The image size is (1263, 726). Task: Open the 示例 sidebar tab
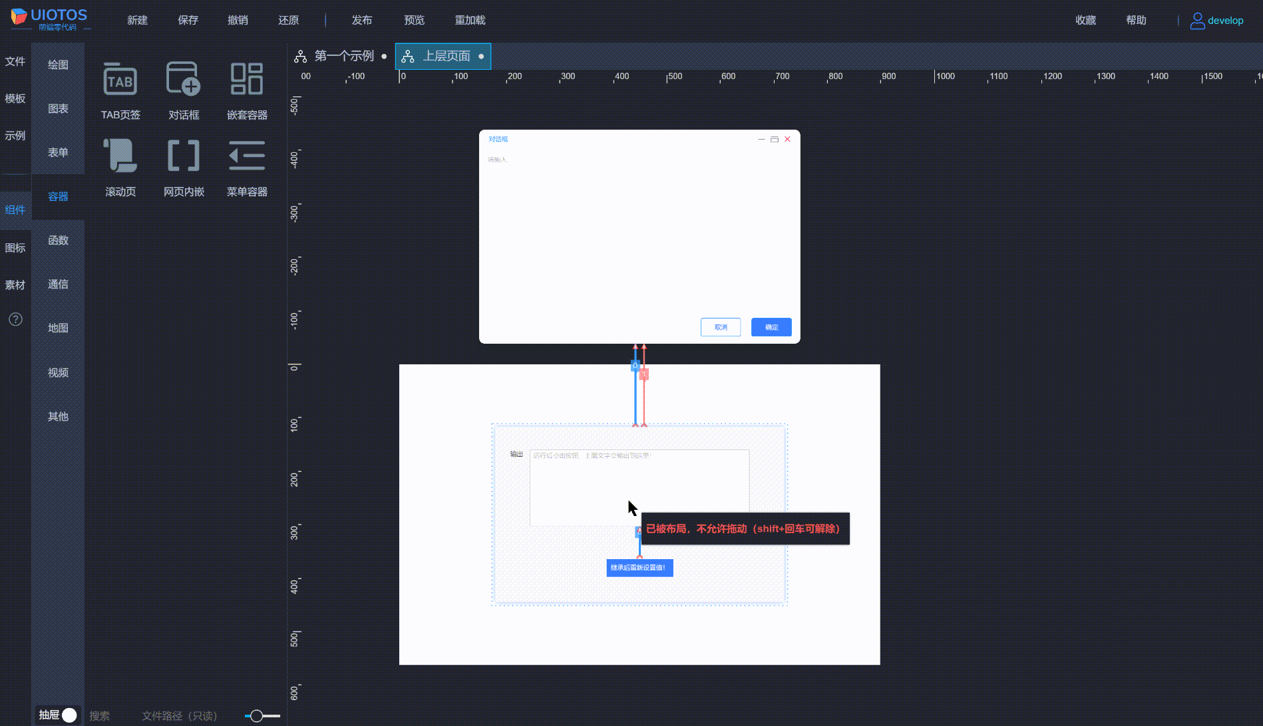(15, 136)
